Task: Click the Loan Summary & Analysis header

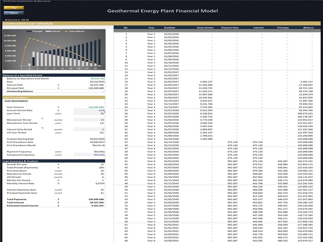Action: tap(54, 161)
